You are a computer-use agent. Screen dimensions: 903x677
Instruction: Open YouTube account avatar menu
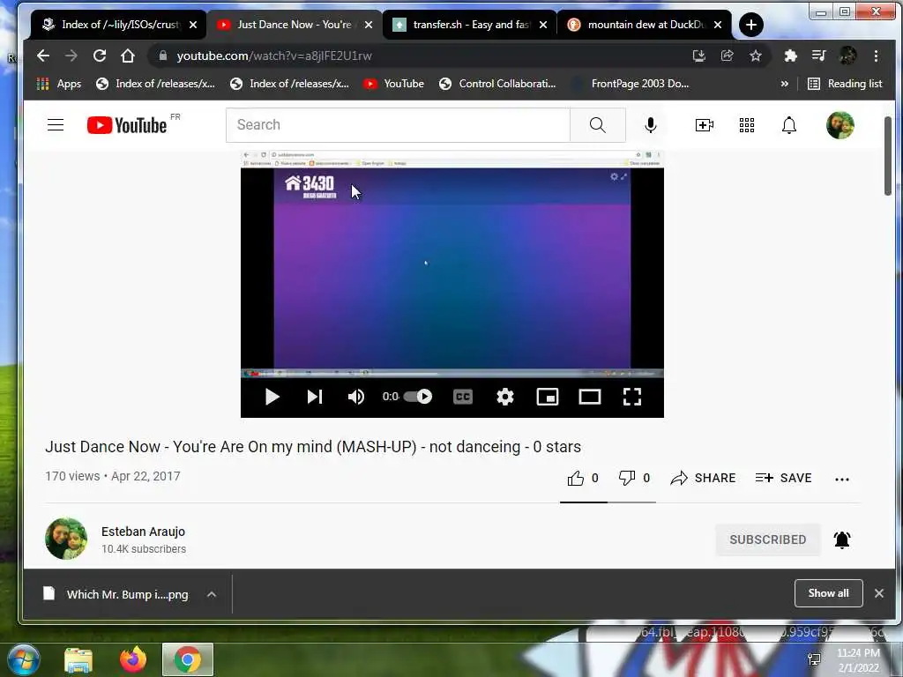[840, 125]
